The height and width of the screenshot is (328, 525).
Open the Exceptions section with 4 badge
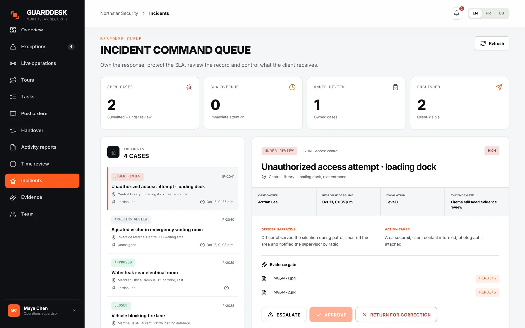pyautogui.click(x=42, y=47)
